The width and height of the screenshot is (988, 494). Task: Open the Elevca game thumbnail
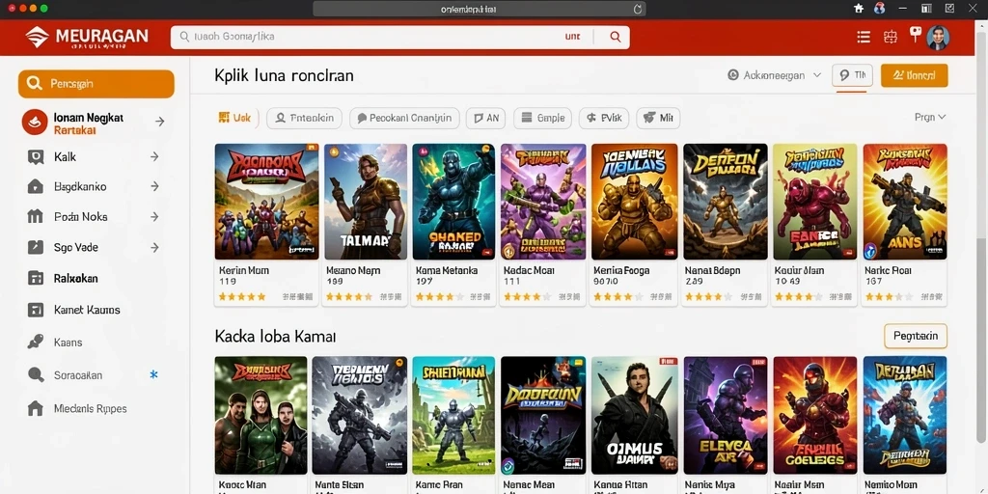pos(726,415)
